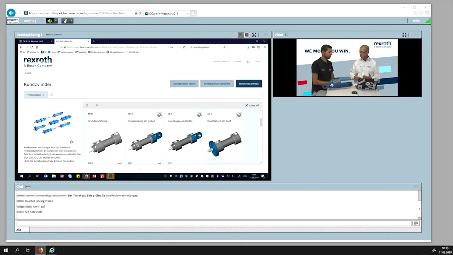Skip forward with double chevron icon

[x=97, y=105]
